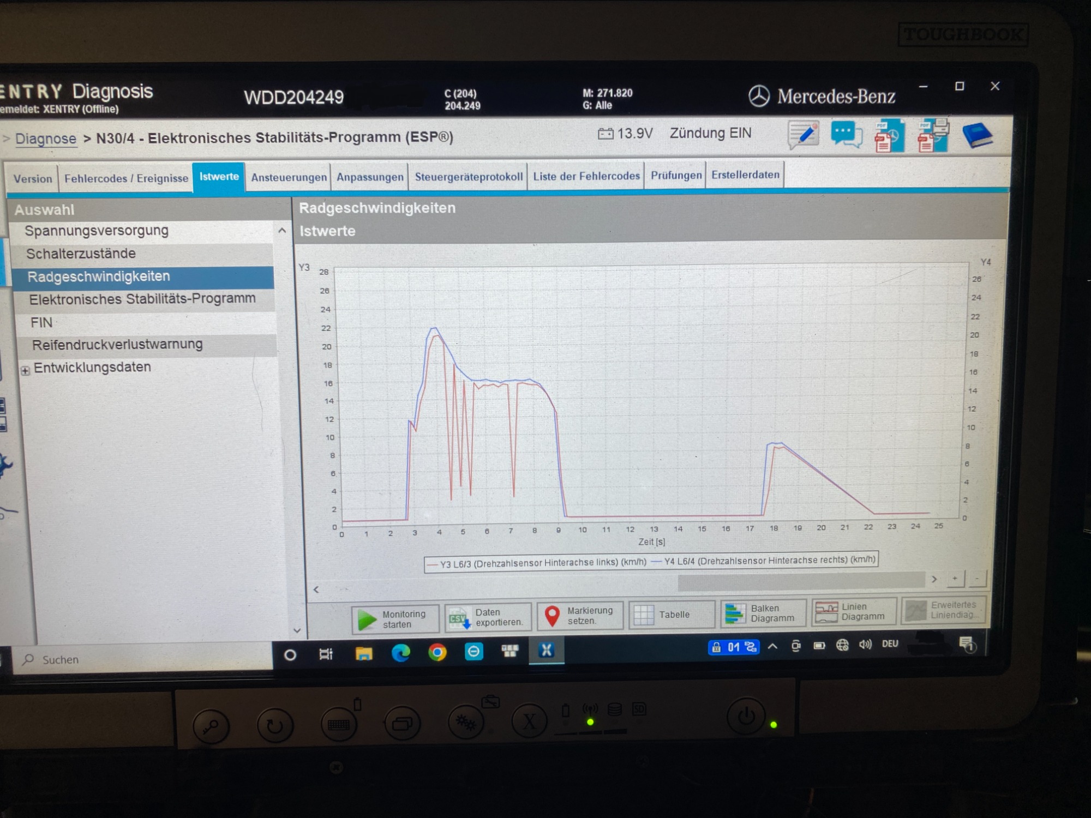The image size is (1091, 818).
Task: Click the Diagnose breadcrumb link
Action: 46,139
